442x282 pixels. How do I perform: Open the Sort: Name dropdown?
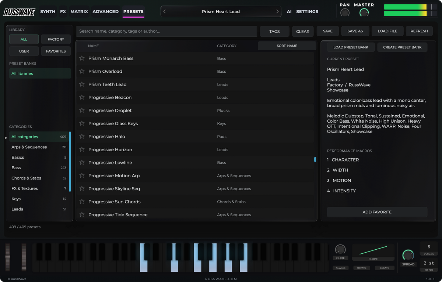(x=287, y=46)
